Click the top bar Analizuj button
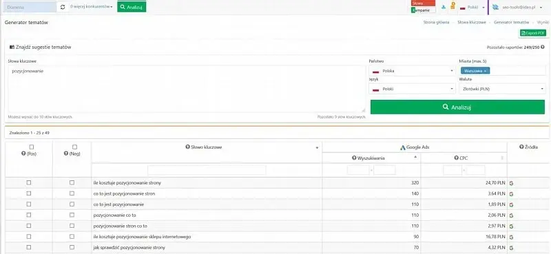The width and height of the screenshot is (551, 254). tap(132, 7)
